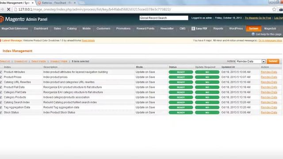Click Reindex Data link for Tag Aggregation Data
The width and height of the screenshot is (283, 159).
point(269,107)
